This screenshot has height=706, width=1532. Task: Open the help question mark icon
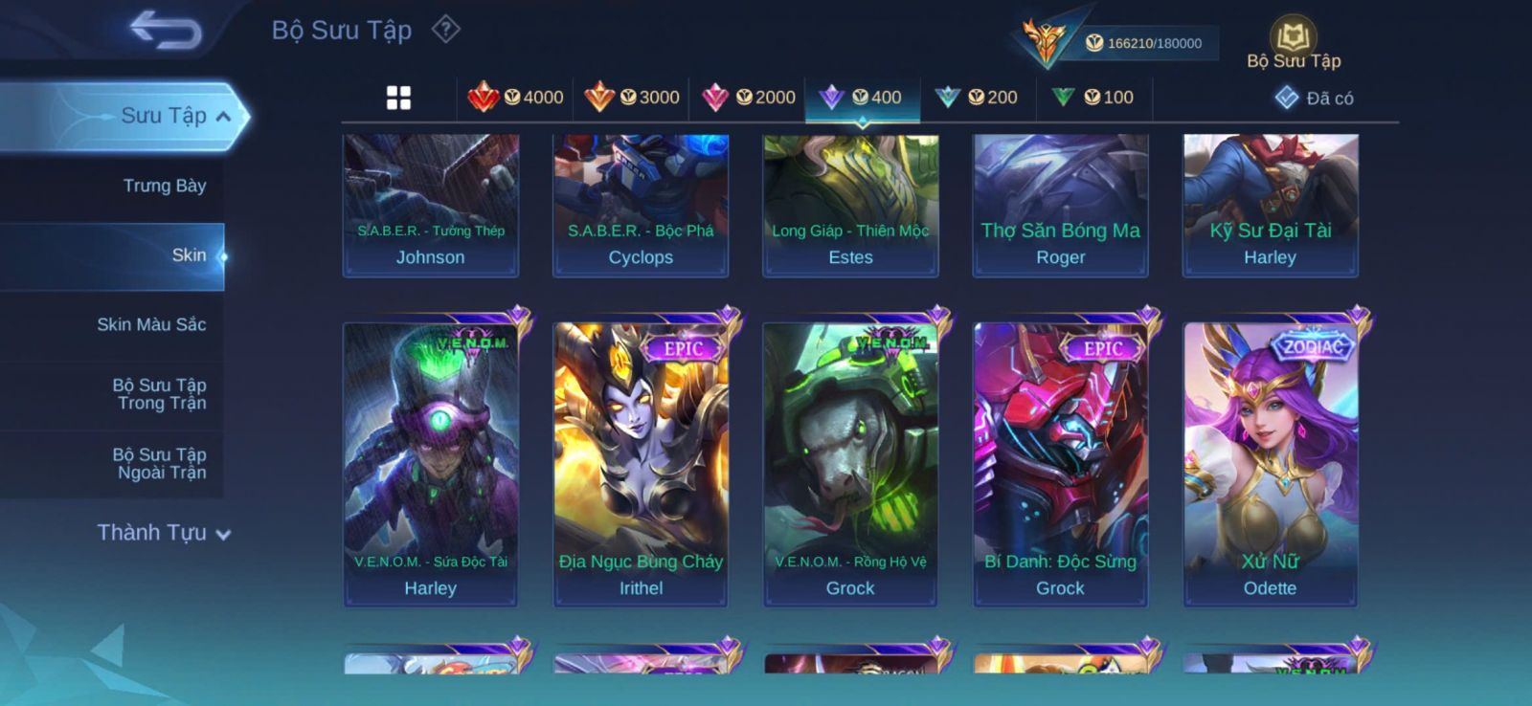pos(445,30)
